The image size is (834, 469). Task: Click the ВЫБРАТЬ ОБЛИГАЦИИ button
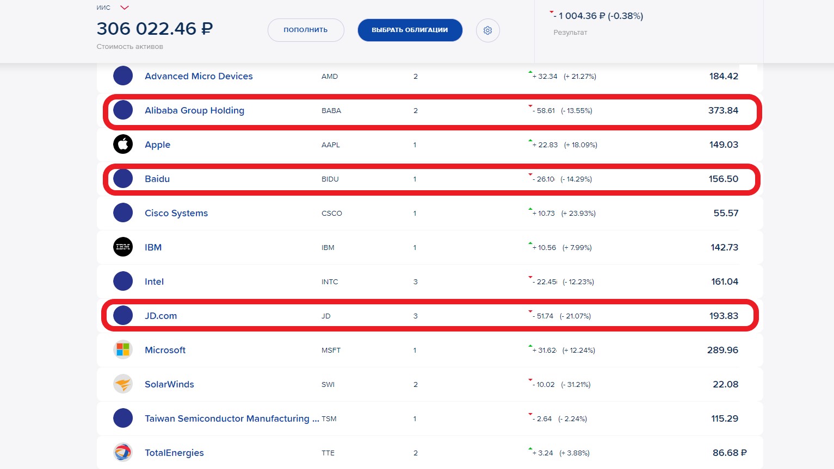click(410, 30)
